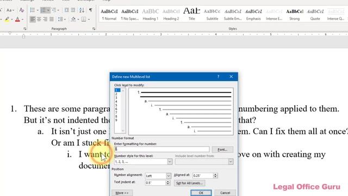348x196 pixels.
Task: Apply the Strong style
Action: point(295,15)
